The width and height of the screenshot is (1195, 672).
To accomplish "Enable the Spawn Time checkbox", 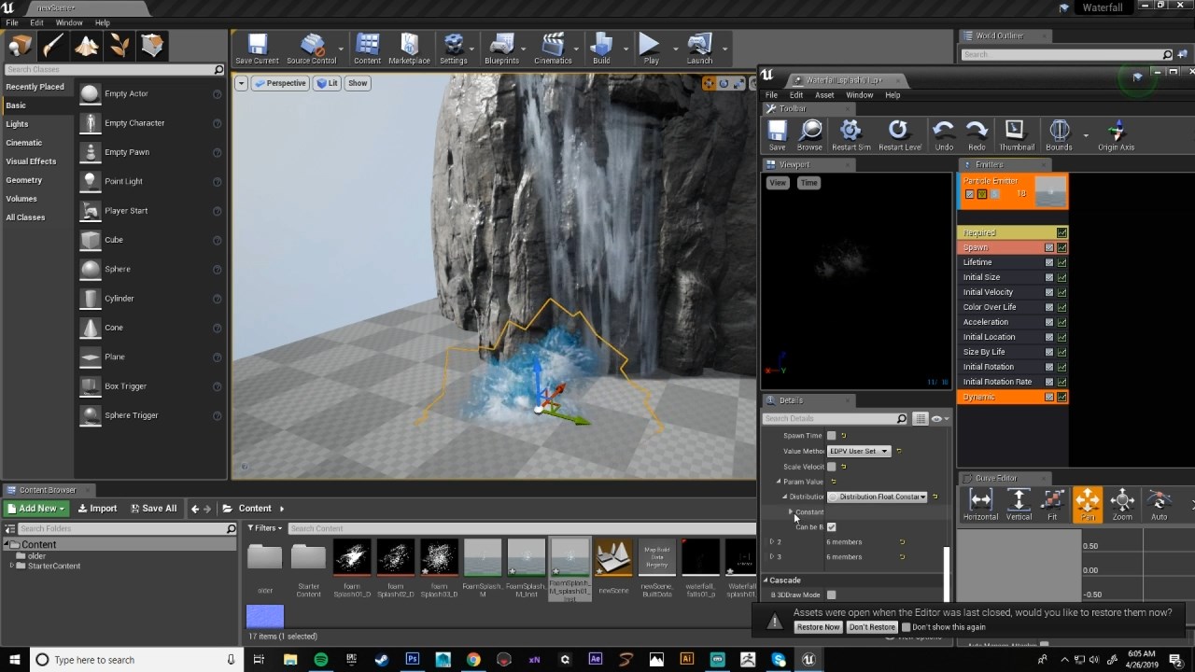I will click(832, 436).
